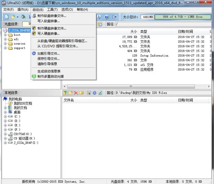The image size is (214, 184).
Task: Open the 工具(T) menu
Action: click(x=52, y=10)
